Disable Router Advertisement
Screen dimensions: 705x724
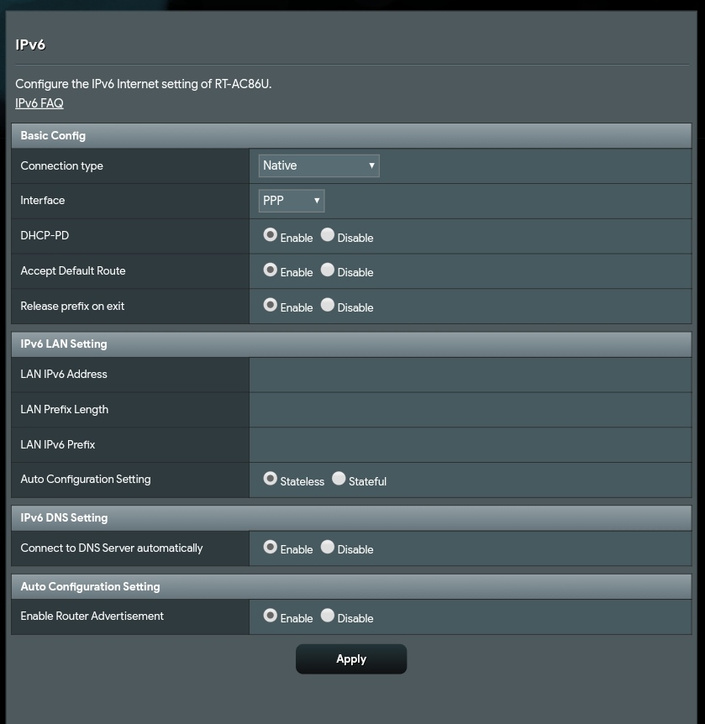point(328,616)
